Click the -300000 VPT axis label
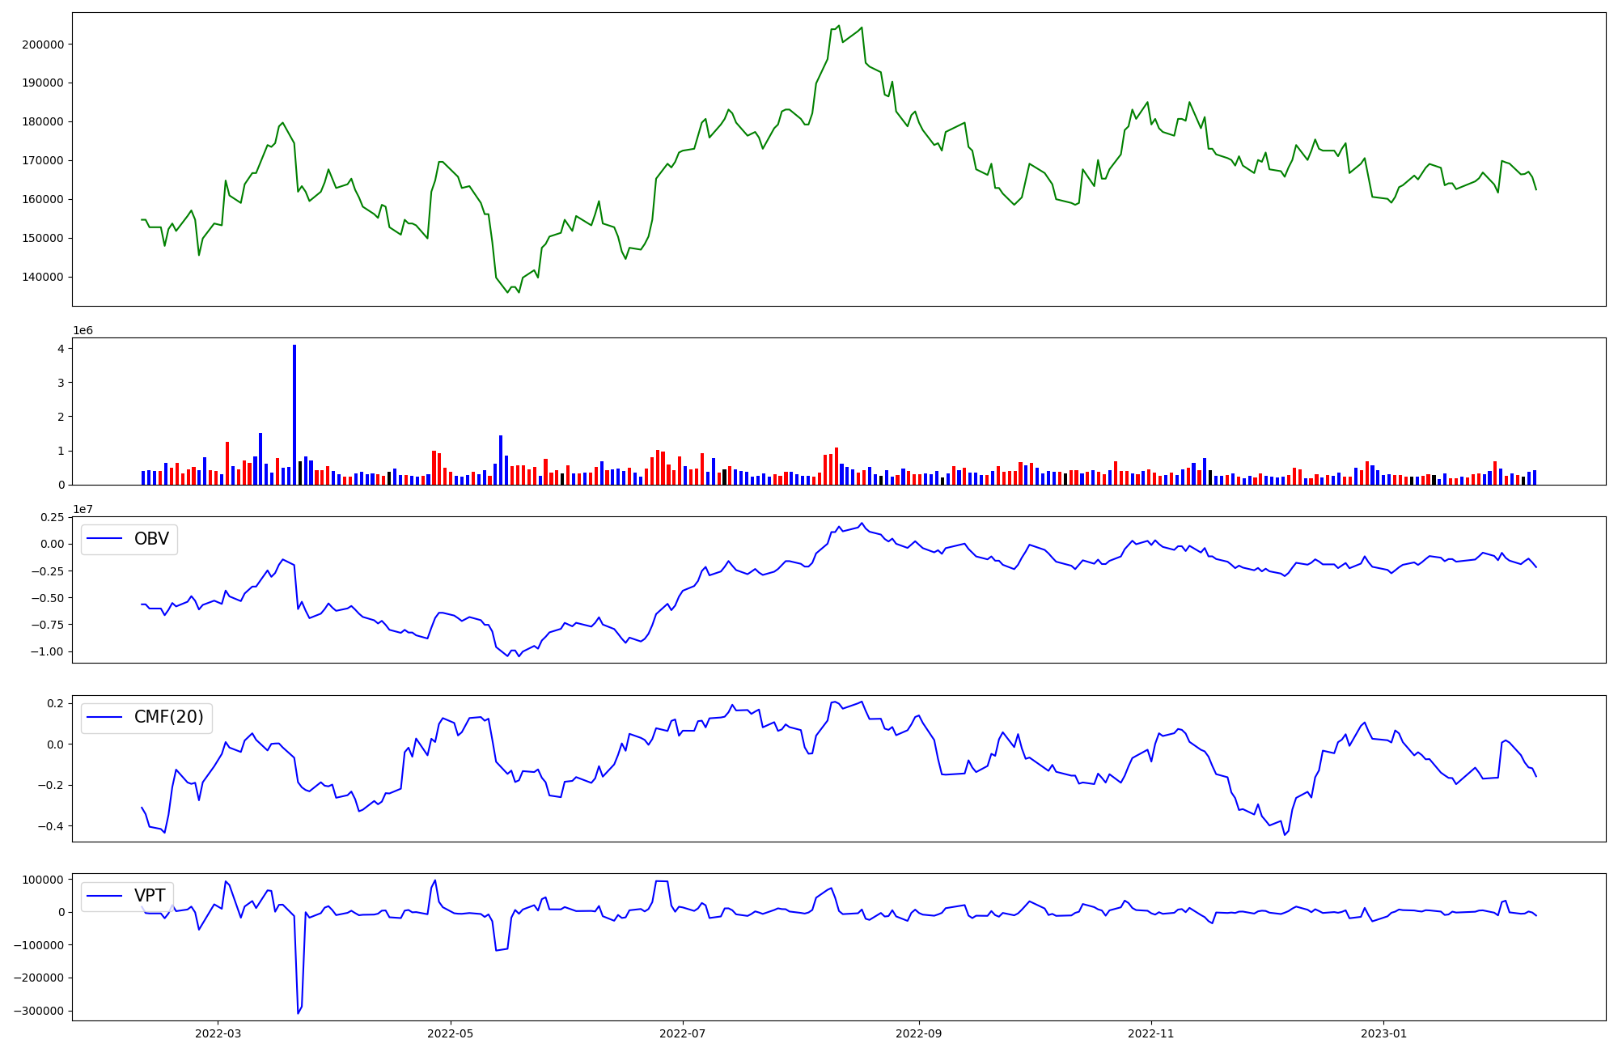The image size is (1618, 1052). coord(39,1011)
